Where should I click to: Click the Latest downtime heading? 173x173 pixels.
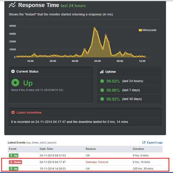[29, 112]
